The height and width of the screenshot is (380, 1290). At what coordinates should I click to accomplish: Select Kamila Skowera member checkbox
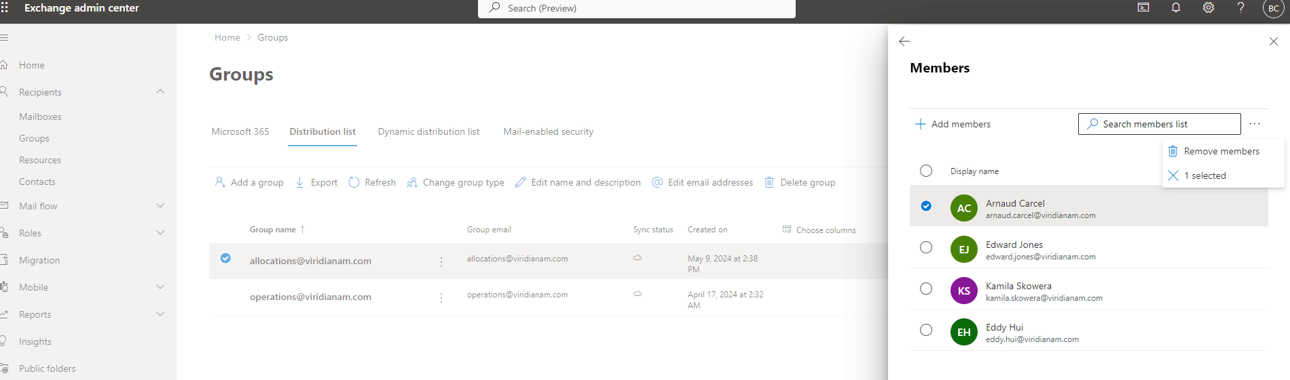pos(926,289)
